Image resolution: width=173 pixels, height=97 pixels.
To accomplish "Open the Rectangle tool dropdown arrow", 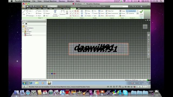I will 35,16.
